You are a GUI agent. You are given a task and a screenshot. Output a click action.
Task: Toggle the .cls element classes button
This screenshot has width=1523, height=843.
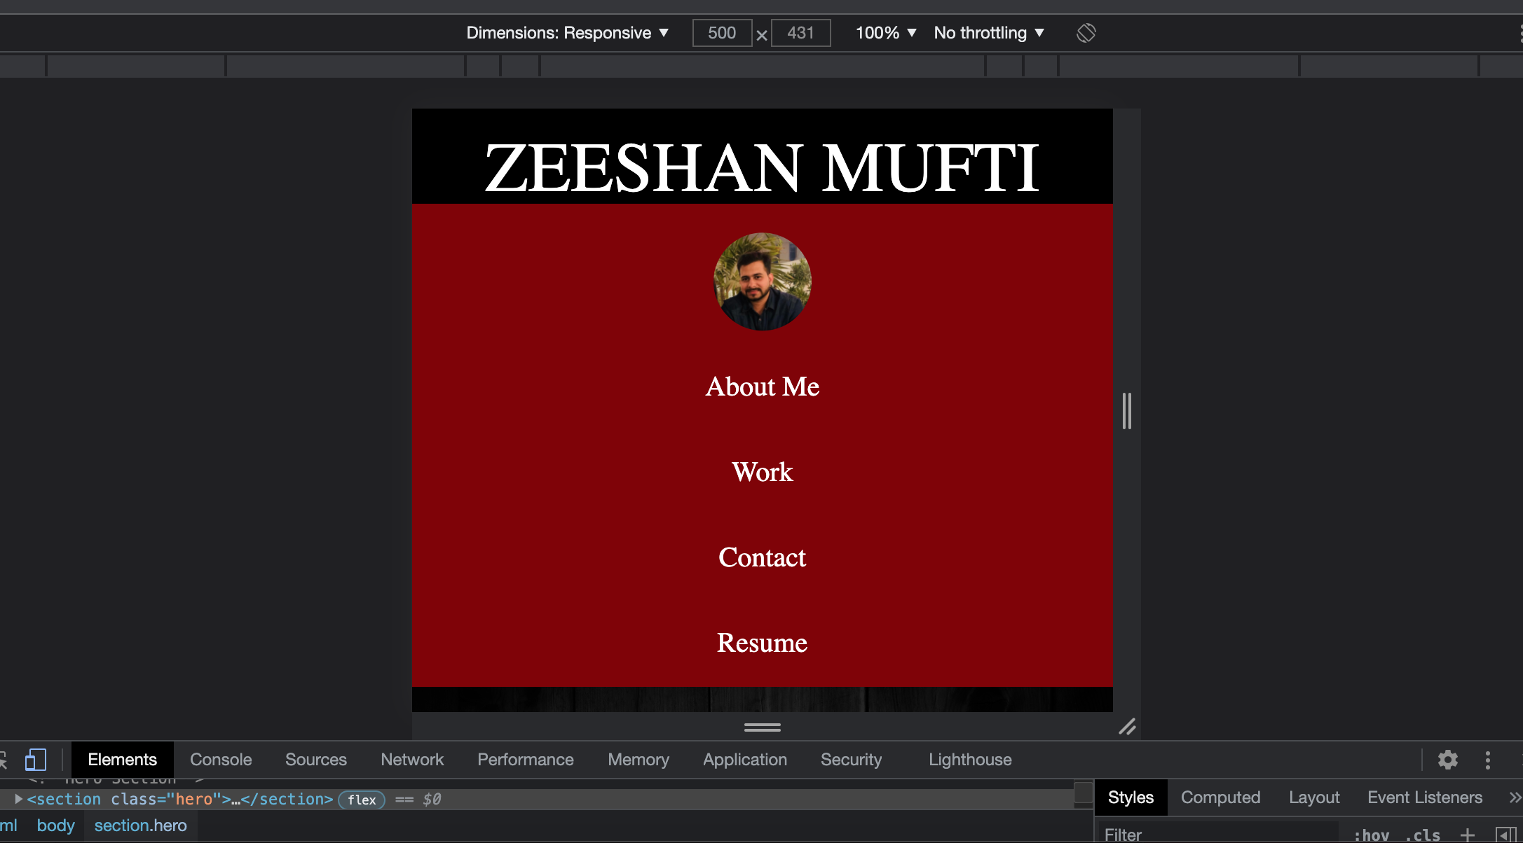coord(1423,835)
